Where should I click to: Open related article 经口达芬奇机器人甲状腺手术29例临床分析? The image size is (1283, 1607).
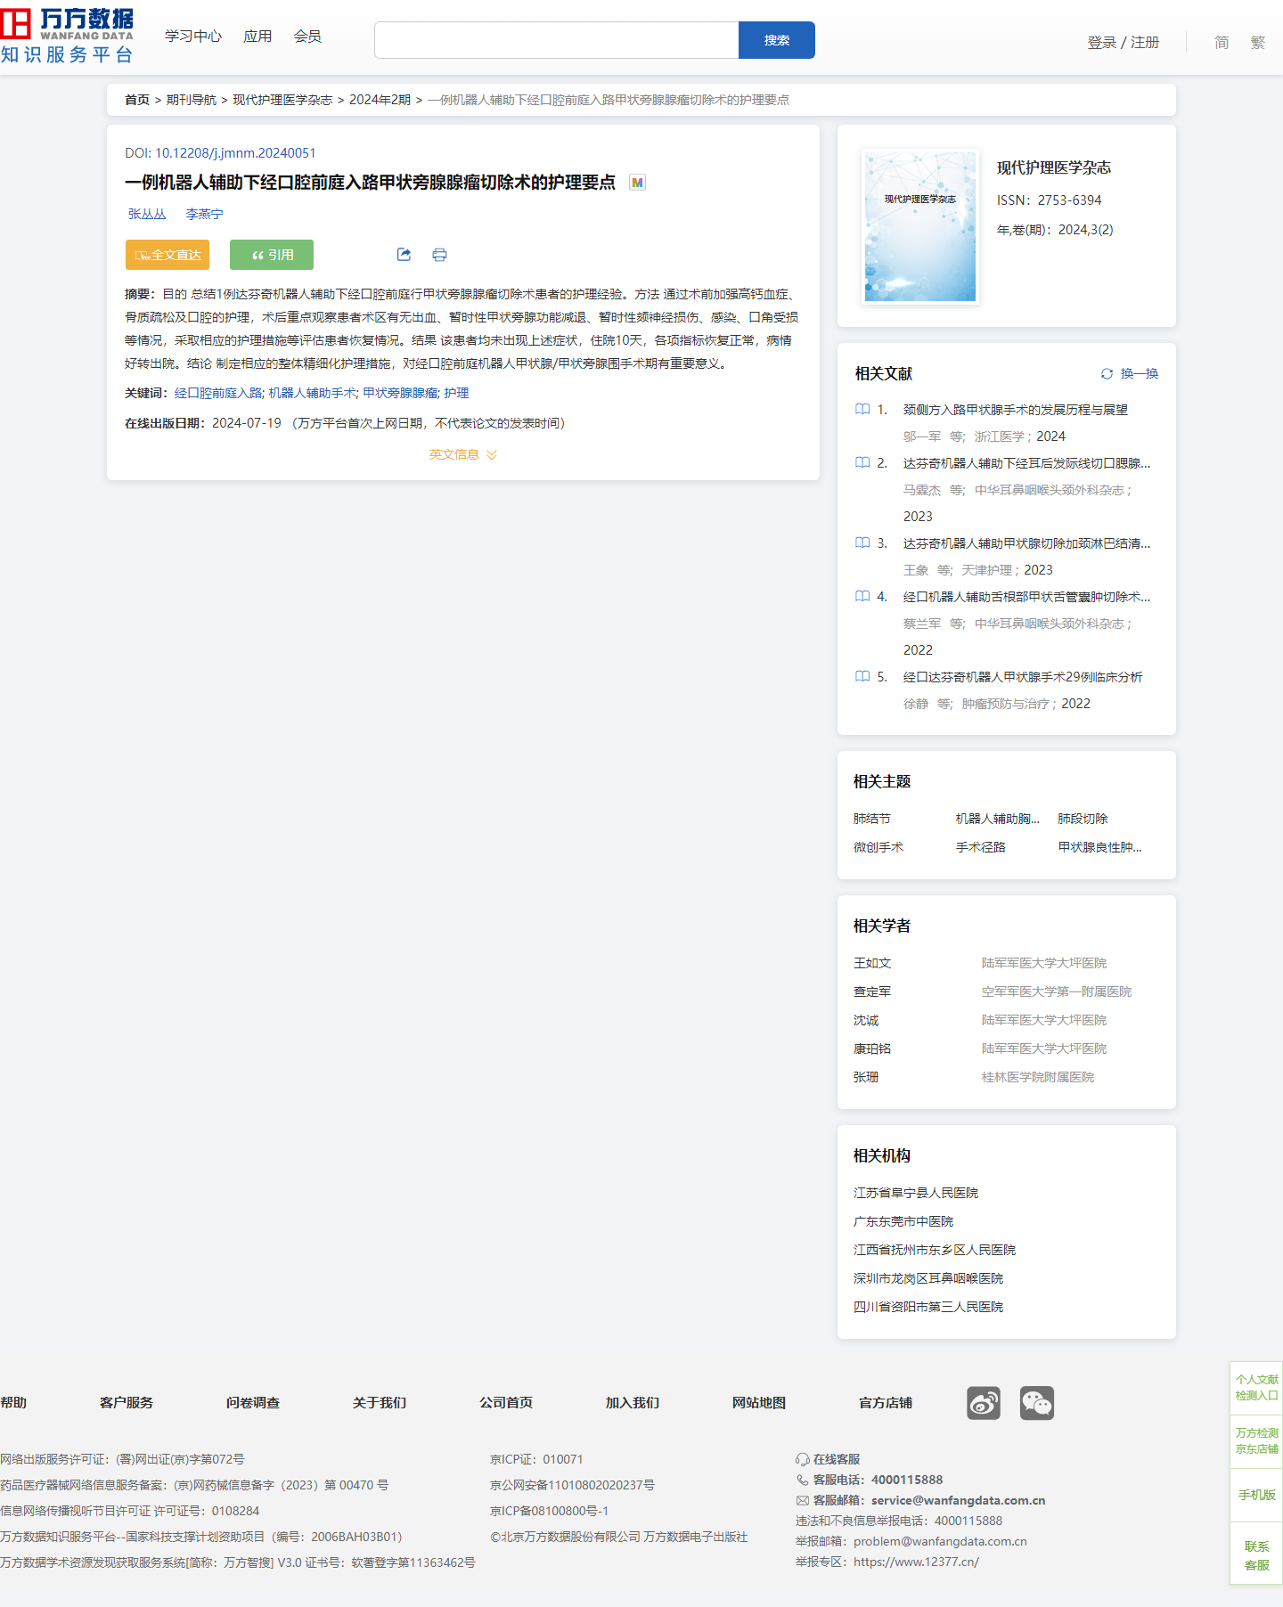tap(1023, 677)
